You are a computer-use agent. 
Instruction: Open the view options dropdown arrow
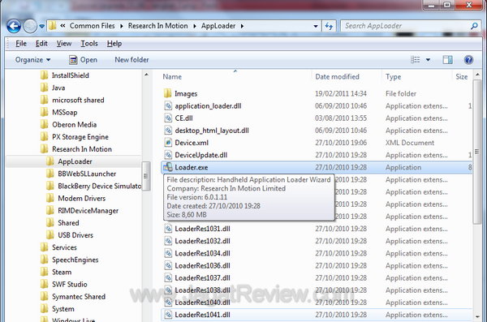coord(428,60)
